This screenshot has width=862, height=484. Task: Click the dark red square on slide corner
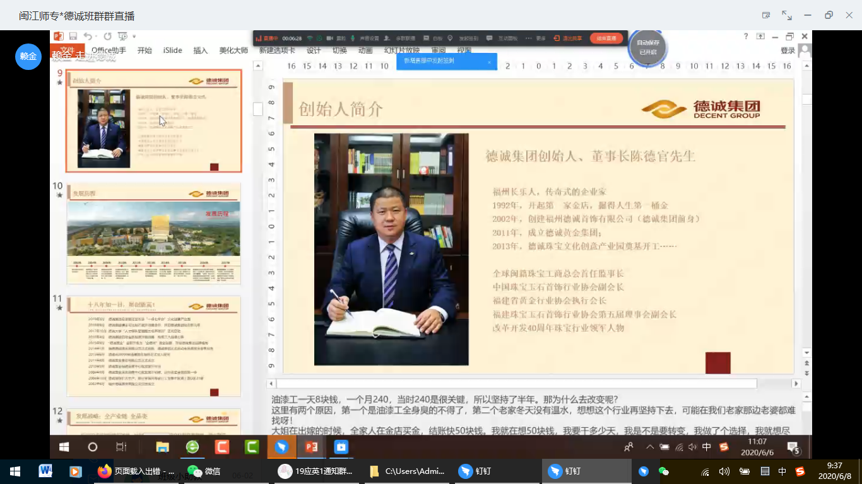(717, 363)
